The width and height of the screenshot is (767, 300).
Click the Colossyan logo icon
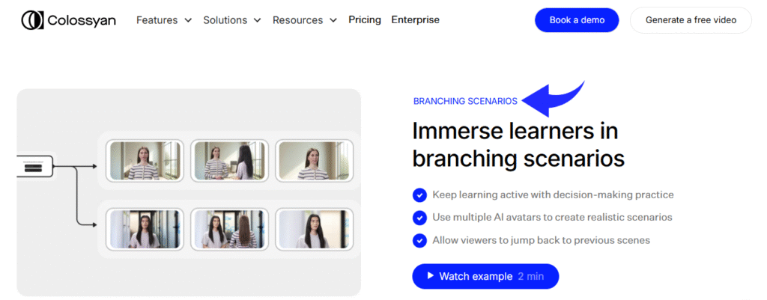(x=33, y=20)
